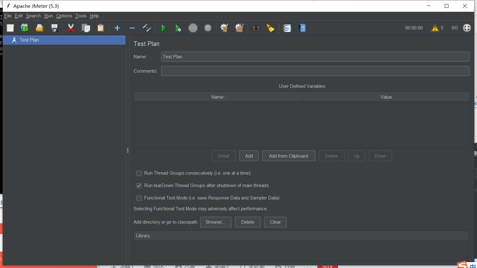
Task: Click the Clear classpath button
Action: tap(275, 222)
